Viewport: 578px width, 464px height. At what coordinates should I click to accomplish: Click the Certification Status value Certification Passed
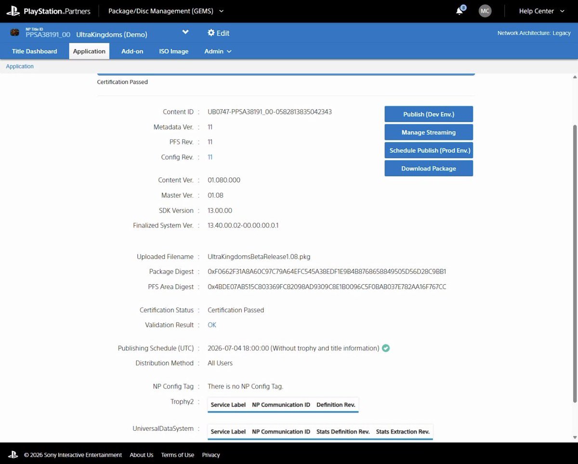tap(236, 310)
